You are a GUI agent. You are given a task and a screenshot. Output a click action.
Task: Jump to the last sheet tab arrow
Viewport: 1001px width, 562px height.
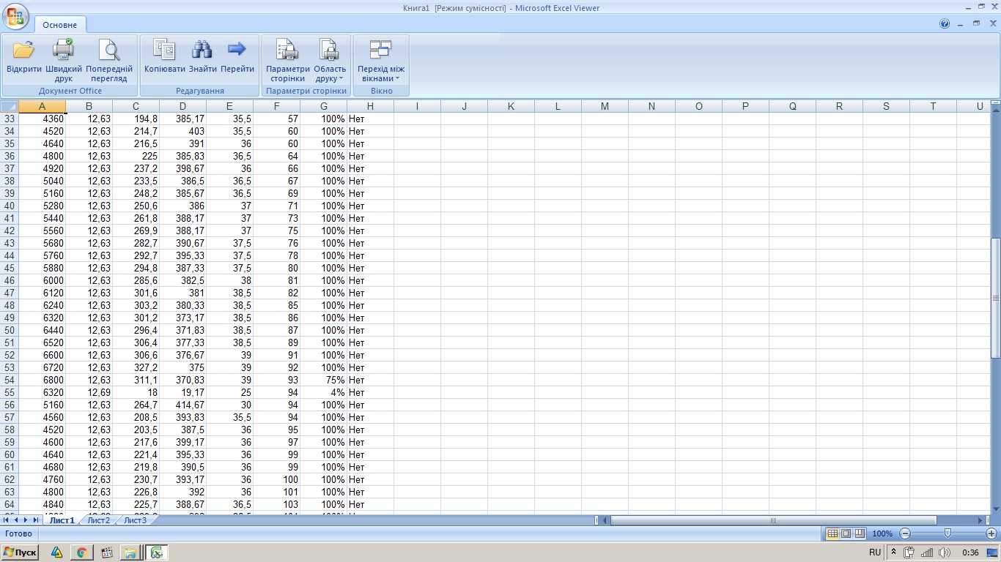coord(35,520)
